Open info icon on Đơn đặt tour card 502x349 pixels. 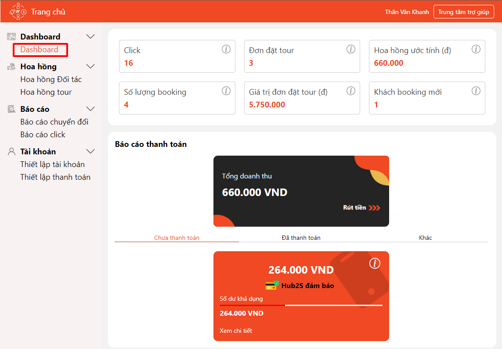(x=351, y=49)
